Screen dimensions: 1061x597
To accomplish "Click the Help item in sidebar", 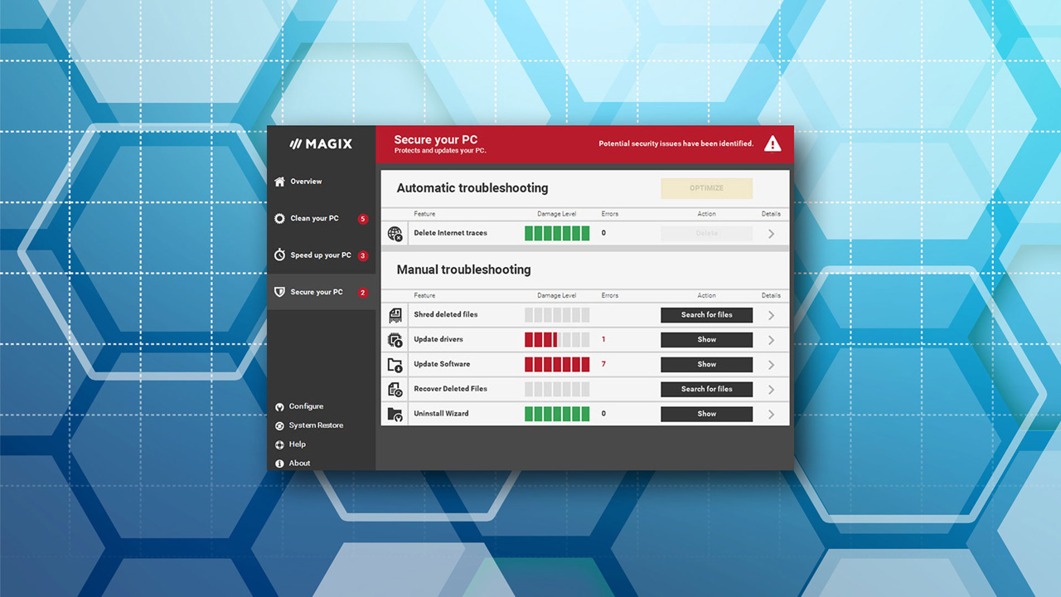I will coord(290,444).
